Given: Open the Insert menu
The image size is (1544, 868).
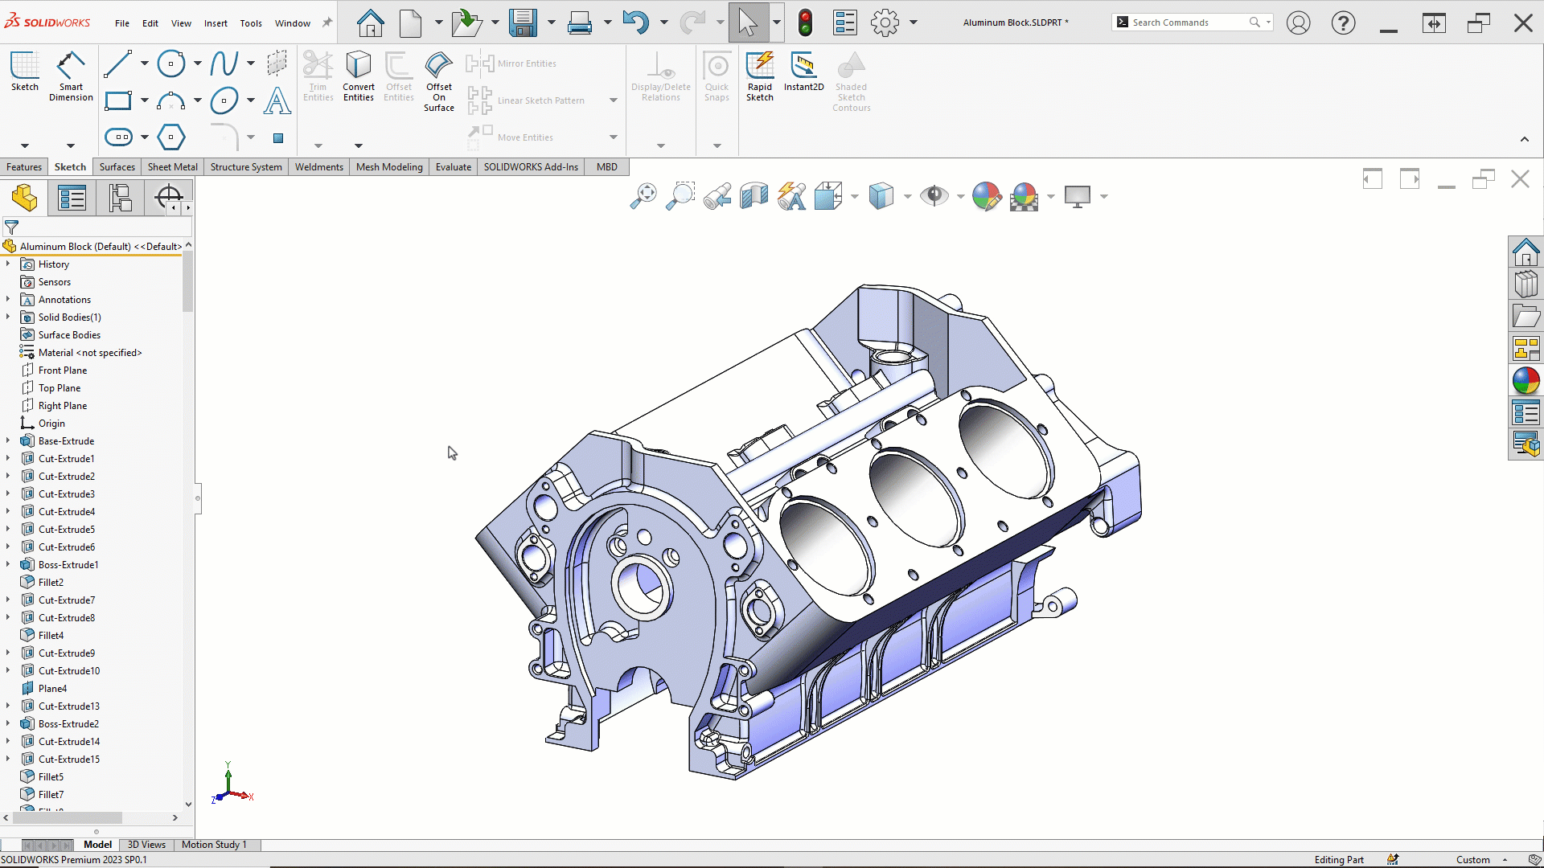Looking at the screenshot, I should pyautogui.click(x=216, y=23).
